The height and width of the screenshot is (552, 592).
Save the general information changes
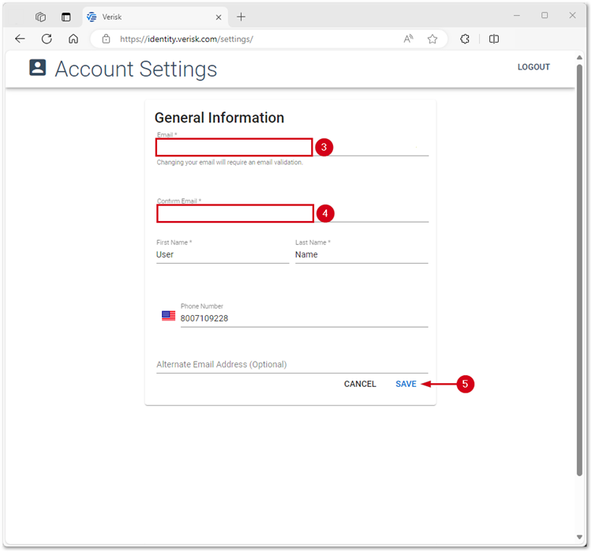406,384
